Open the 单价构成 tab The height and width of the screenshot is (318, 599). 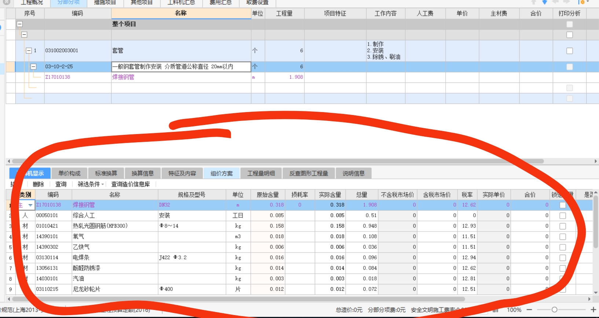[x=69, y=173]
